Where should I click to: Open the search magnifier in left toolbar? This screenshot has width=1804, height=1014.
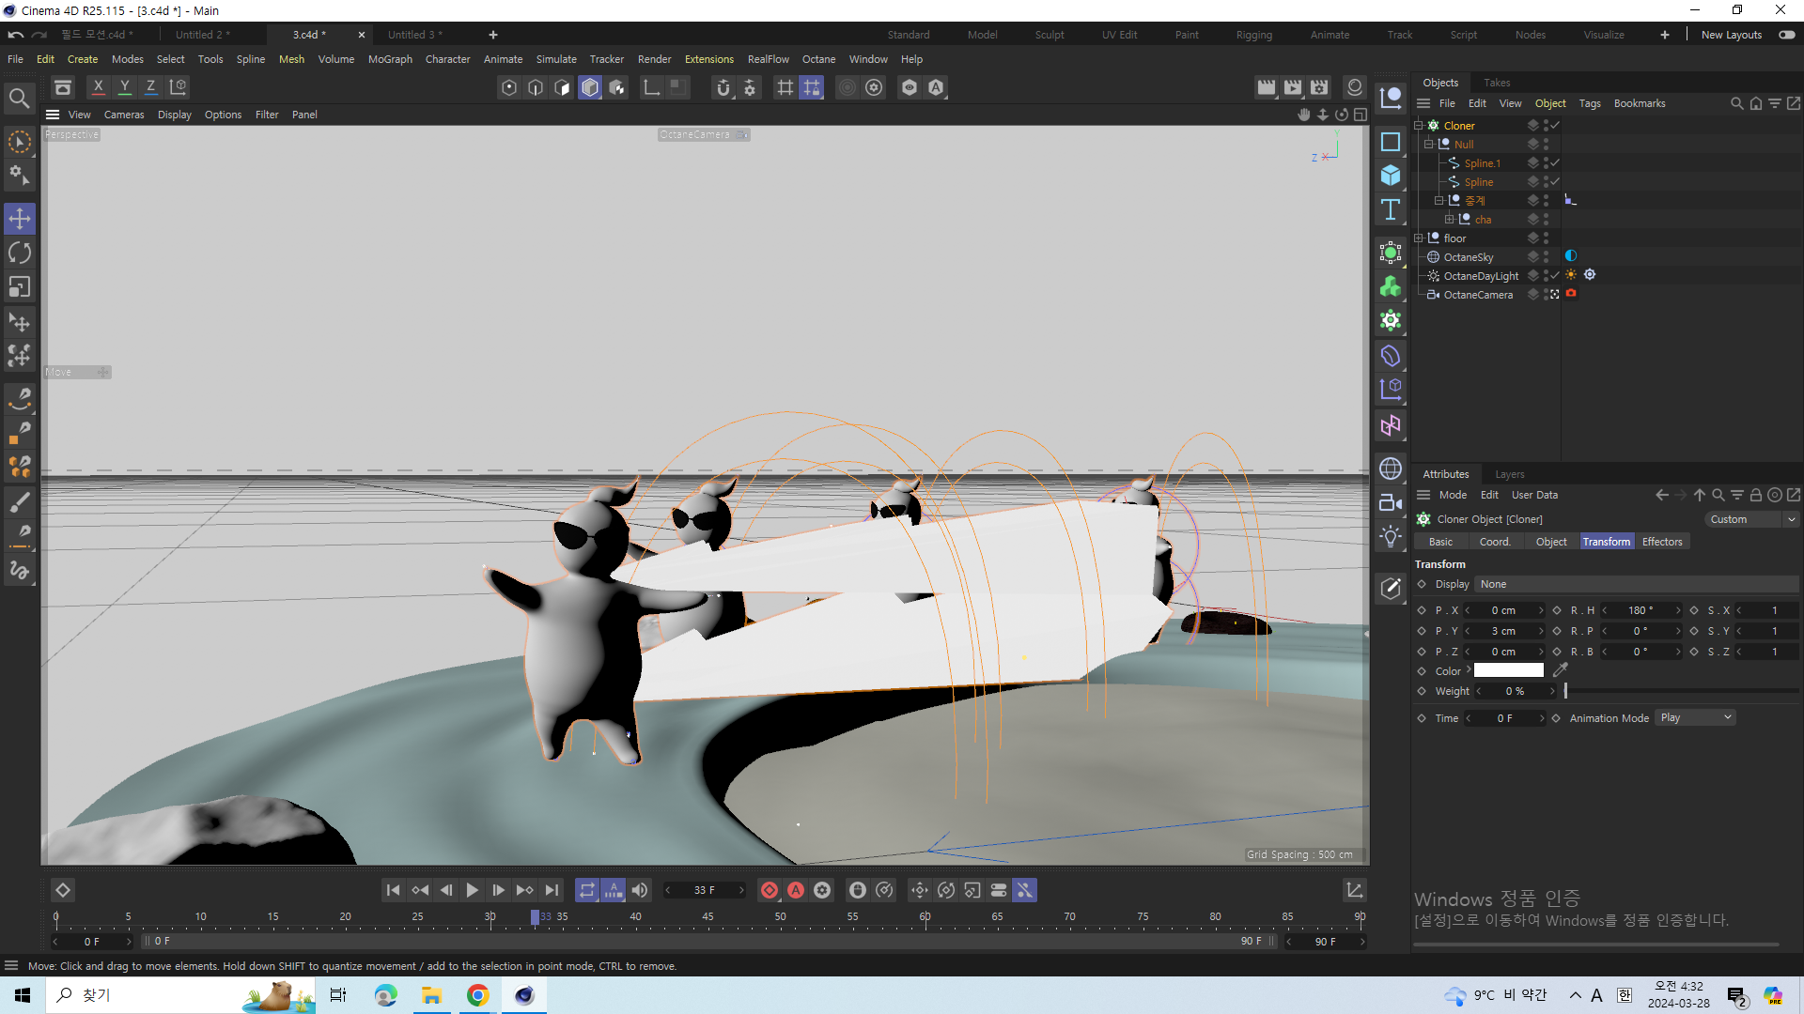click(19, 98)
